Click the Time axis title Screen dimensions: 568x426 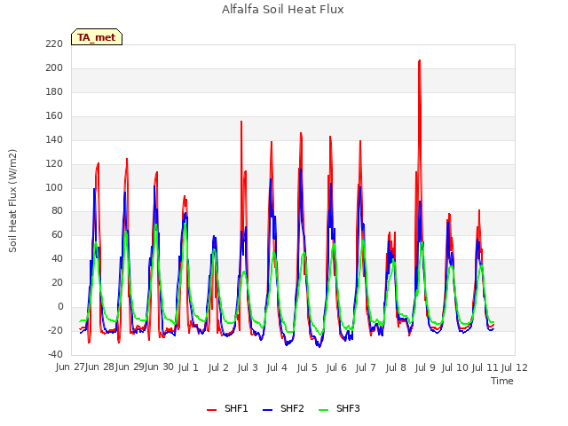(x=502, y=381)
